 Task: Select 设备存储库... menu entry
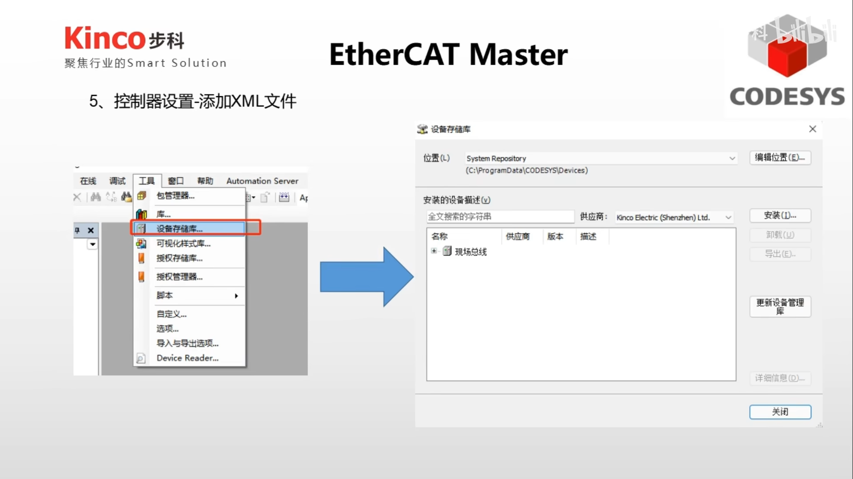coord(190,229)
